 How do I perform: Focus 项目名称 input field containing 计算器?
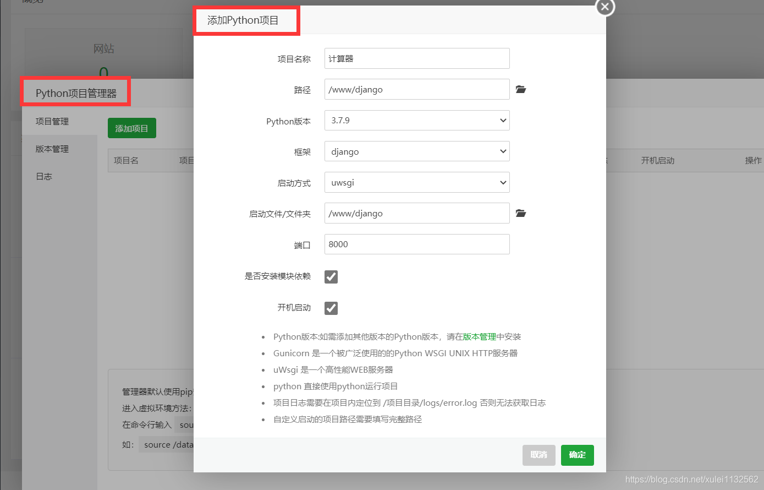(417, 58)
